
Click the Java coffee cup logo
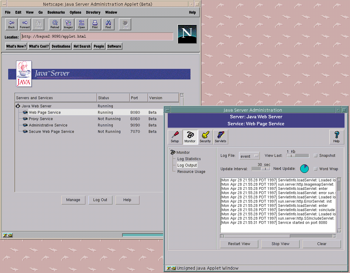click(x=24, y=73)
